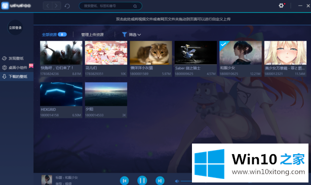Select the 懒洋洋小灰猫 cat wallpaper thumbnail
Image resolution: width=311 pixels, height=185 pixels.
(151, 53)
